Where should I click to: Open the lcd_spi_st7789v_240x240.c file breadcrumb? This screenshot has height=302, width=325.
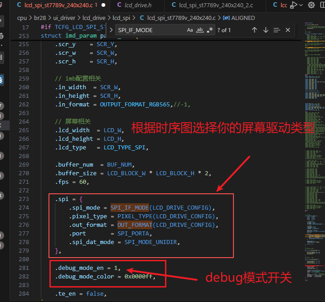(x=181, y=18)
